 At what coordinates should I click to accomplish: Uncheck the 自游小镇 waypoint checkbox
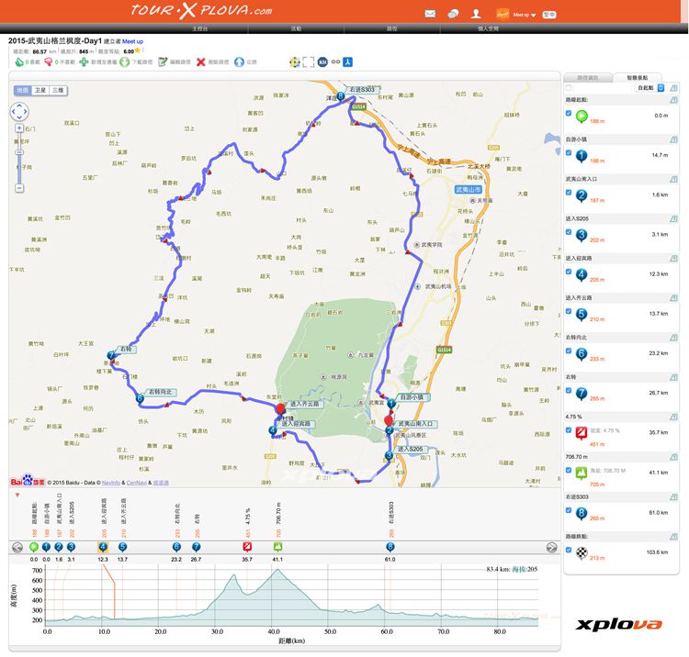pos(570,153)
